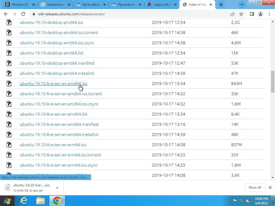The width and height of the screenshot is (275, 206).
Task: Click file icon beside live-server-arm64.iso.zsync row
Action: point(9,165)
